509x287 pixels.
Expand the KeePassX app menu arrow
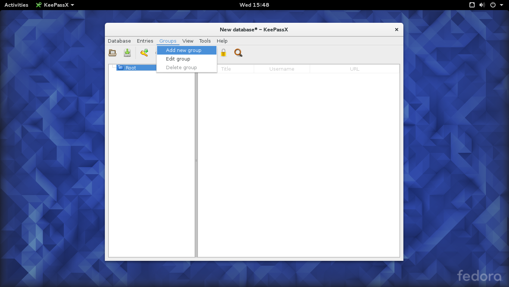click(x=72, y=5)
